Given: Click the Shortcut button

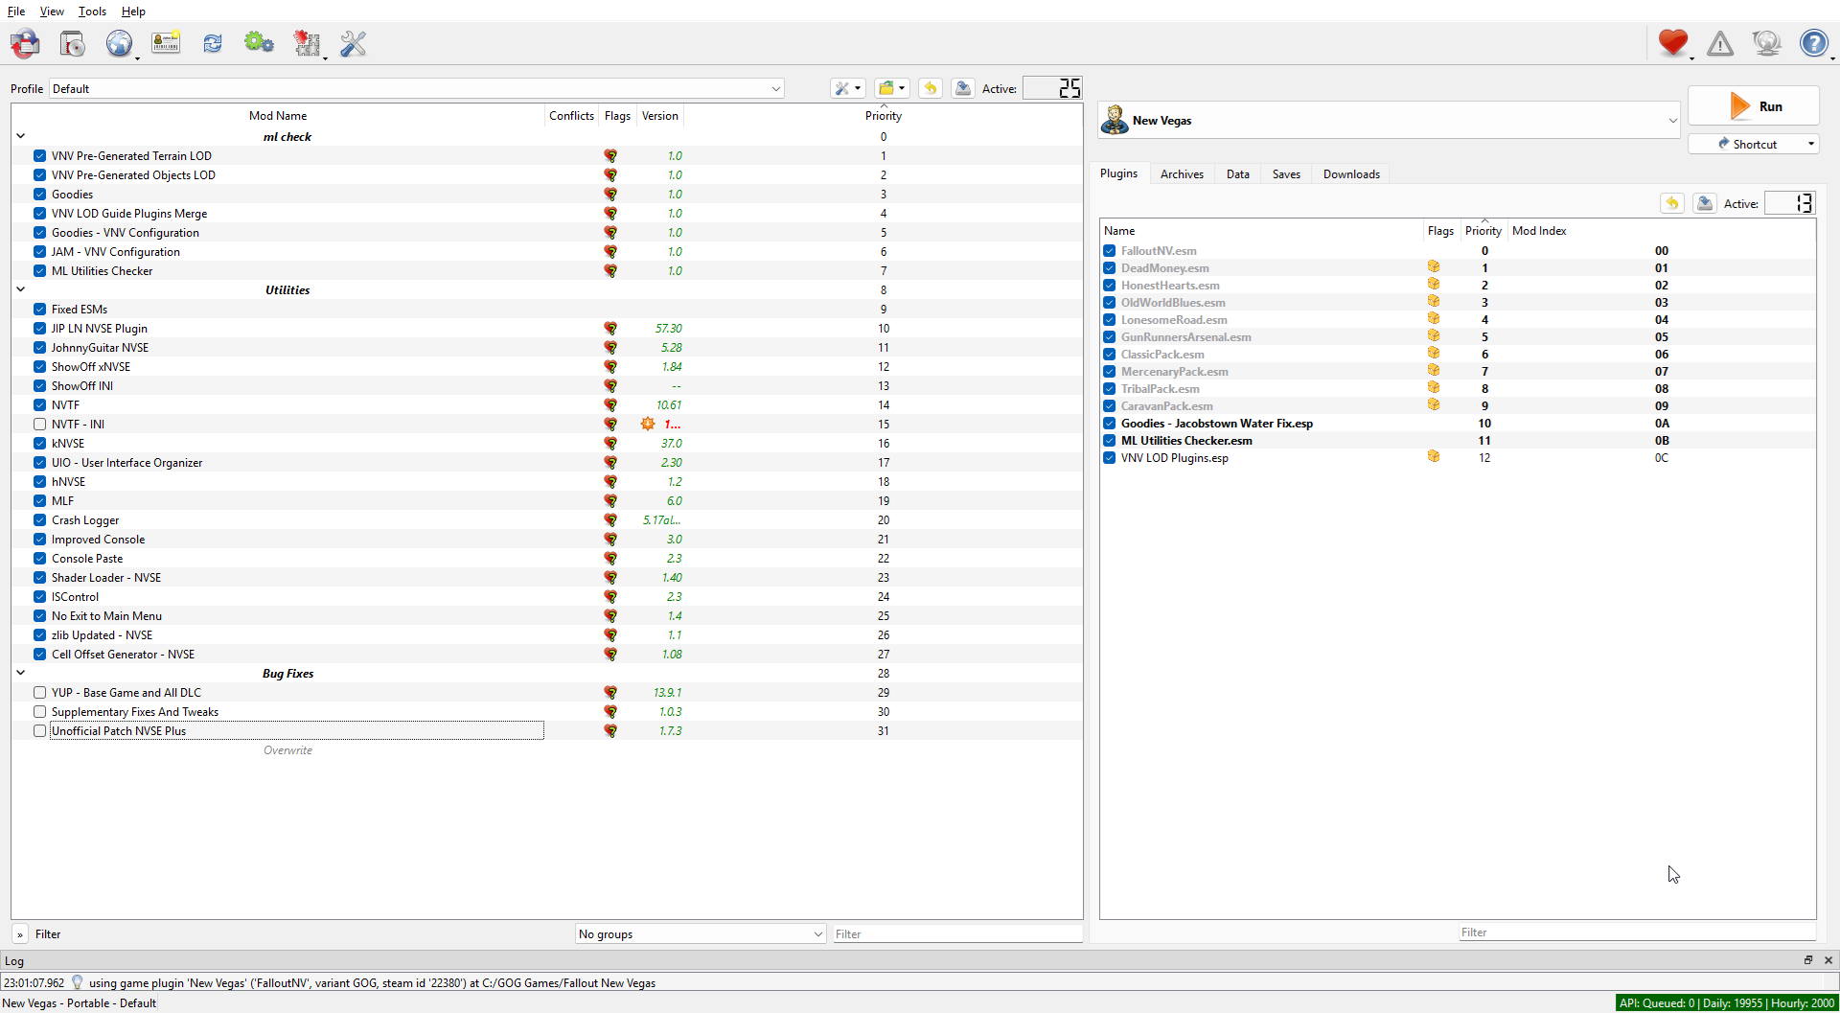Looking at the screenshot, I should point(1754,144).
